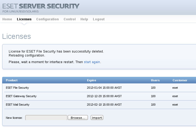Click the ESET Server Security logo
The height and width of the screenshot is (132, 196).
pyautogui.click(x=41, y=8)
